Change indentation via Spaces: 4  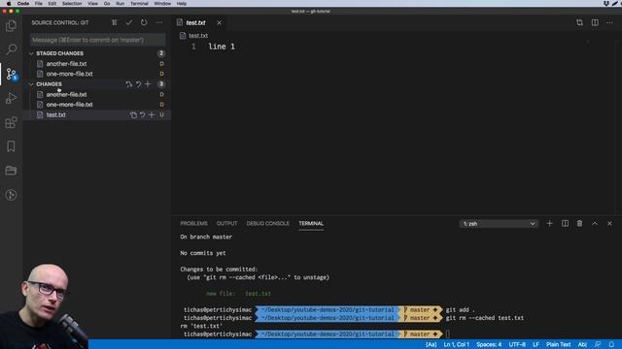point(489,345)
